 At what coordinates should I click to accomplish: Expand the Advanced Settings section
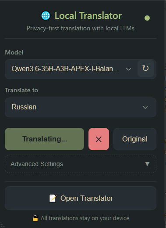point(81,164)
